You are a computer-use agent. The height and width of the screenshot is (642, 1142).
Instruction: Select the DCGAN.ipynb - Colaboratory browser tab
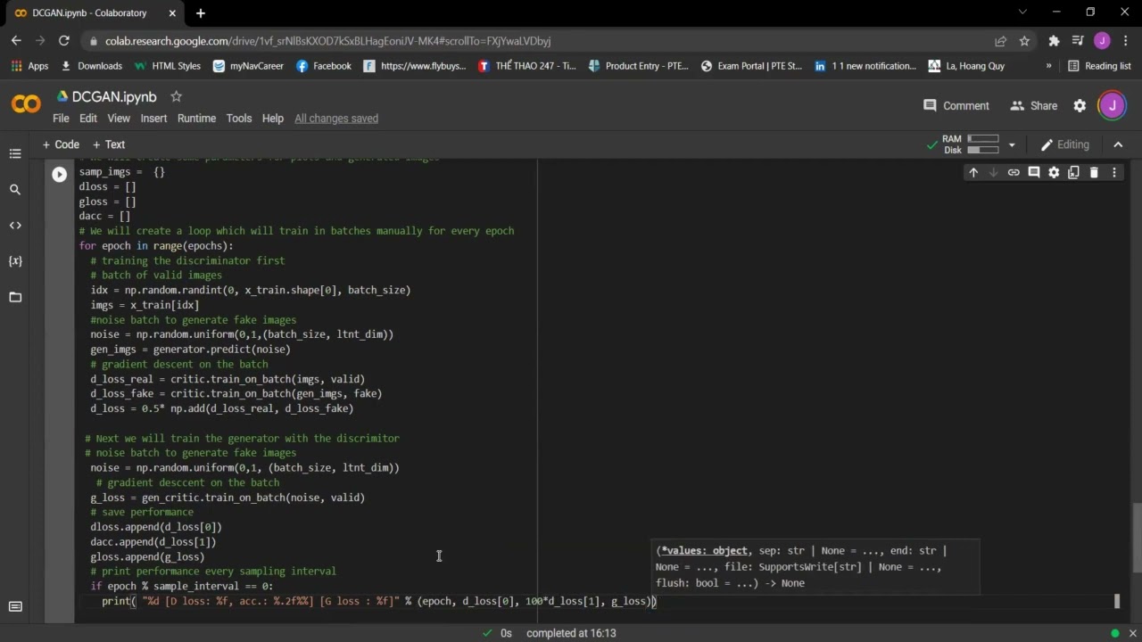(94, 13)
